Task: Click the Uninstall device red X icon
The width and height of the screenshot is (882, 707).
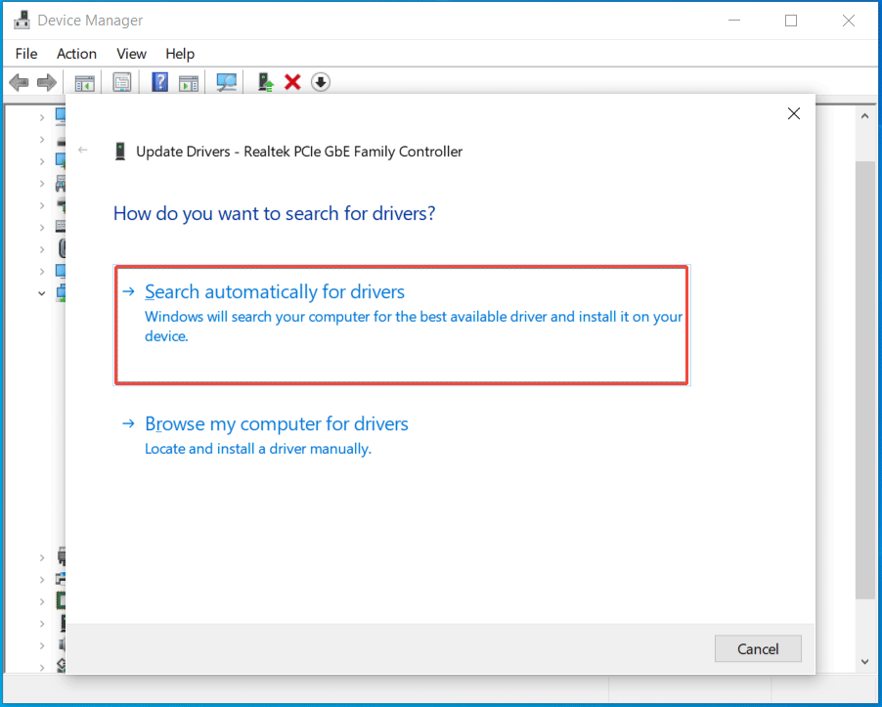Action: (x=292, y=82)
